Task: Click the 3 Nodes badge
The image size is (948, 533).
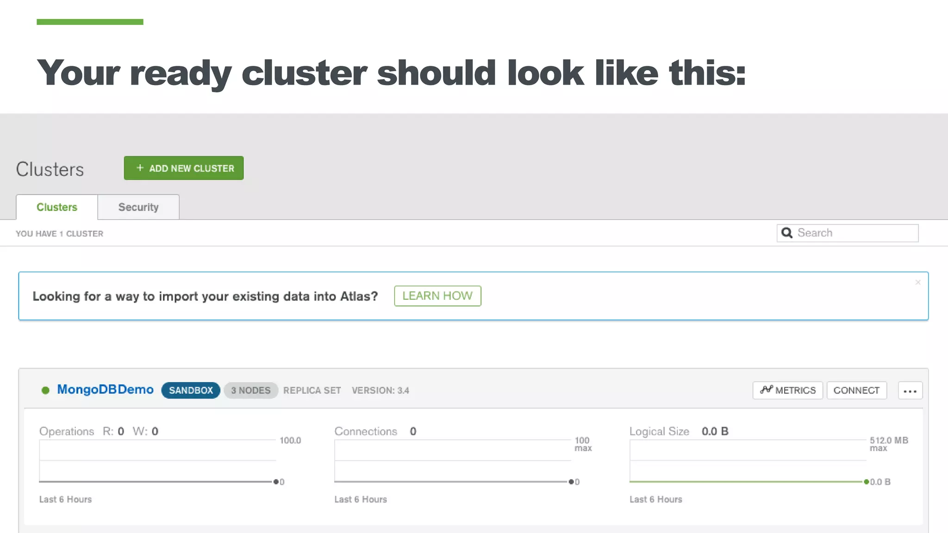Action: point(251,390)
